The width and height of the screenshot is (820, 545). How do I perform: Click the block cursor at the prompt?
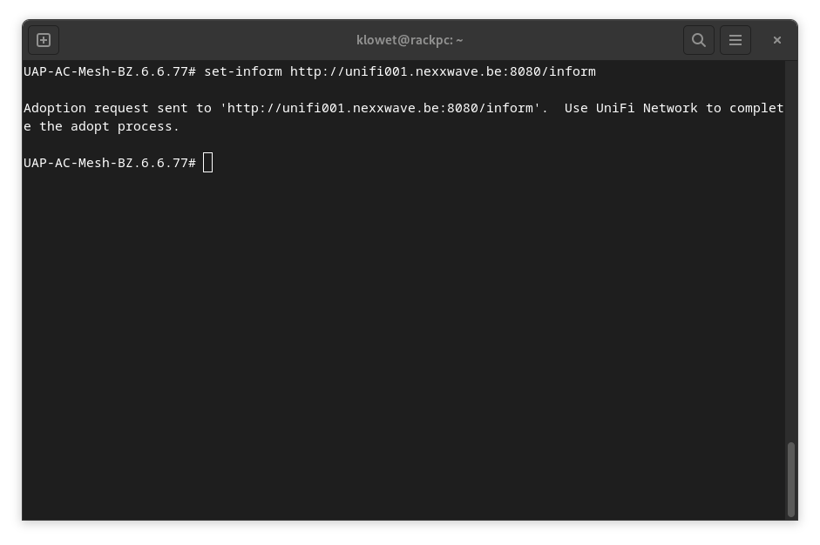pos(207,163)
